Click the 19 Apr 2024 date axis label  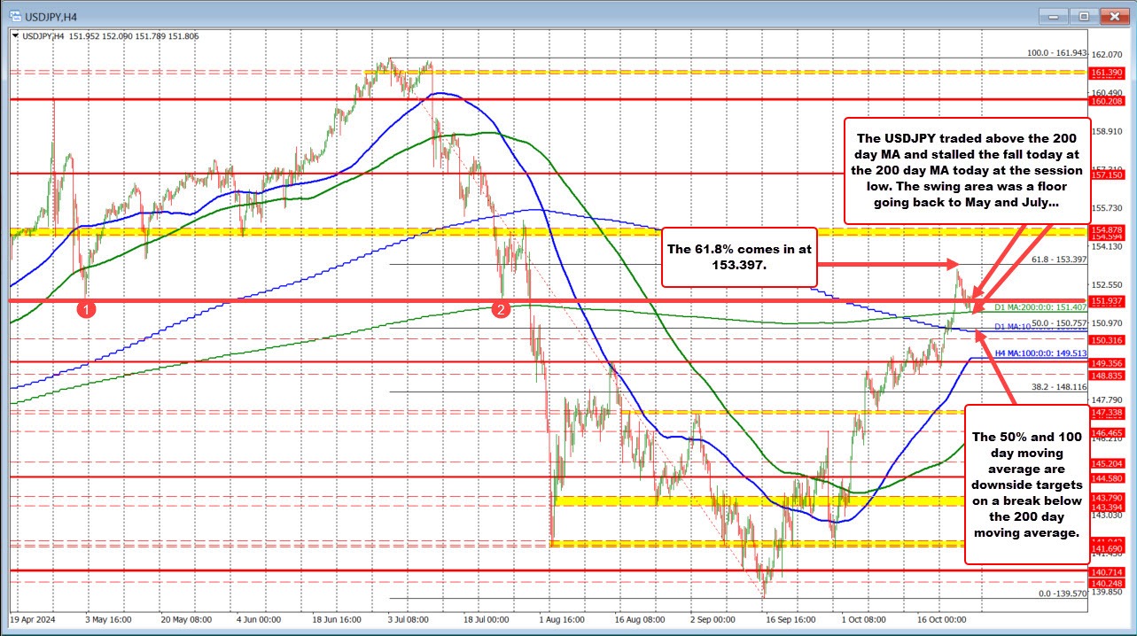[x=32, y=620]
